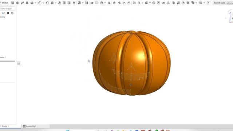Select the Mirror tool
This screenshot has height=131, width=233.
87,3
